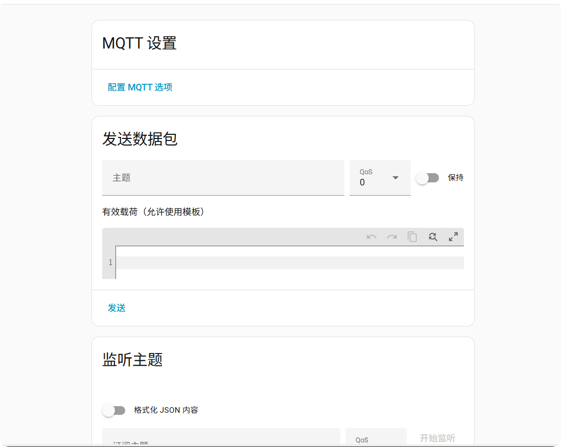
Task: Click the 发送 button to publish
Action: click(x=117, y=308)
